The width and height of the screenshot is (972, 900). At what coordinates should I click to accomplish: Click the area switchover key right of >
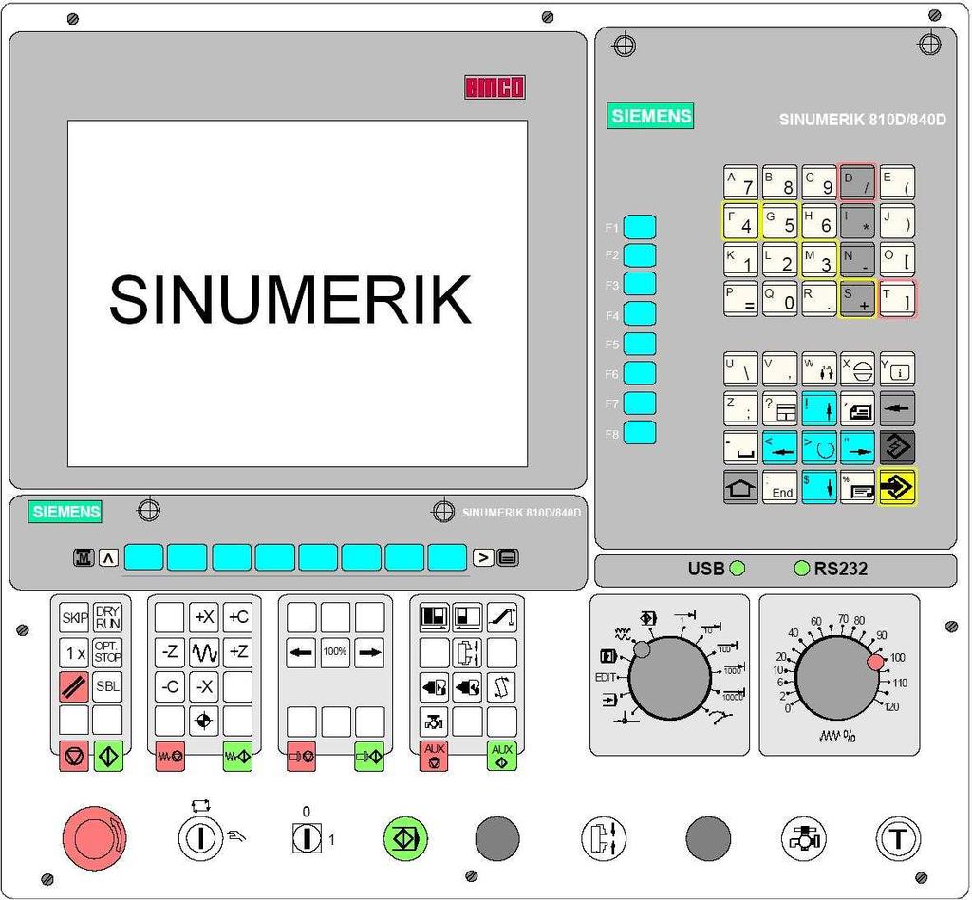pos(509,558)
